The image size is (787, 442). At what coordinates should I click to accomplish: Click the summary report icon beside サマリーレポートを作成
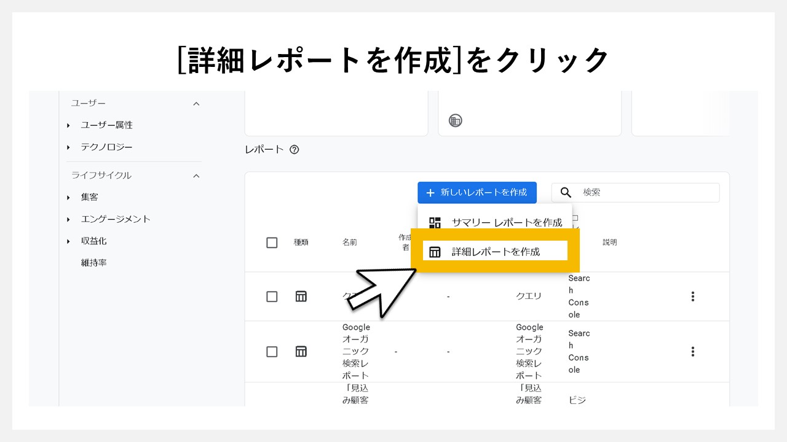click(x=436, y=222)
